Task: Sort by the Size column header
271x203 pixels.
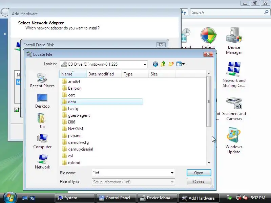Action: click(162, 74)
